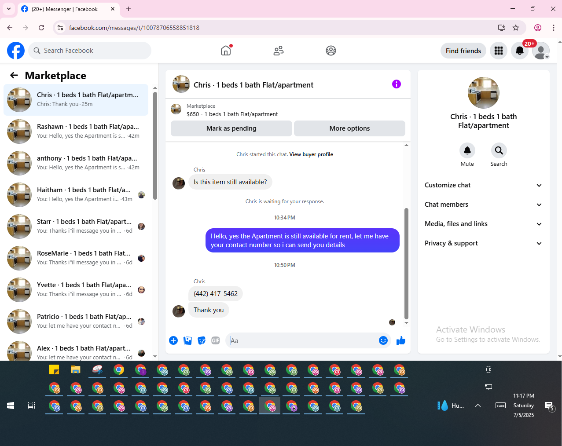This screenshot has height=446, width=562.
Task: Click Find friends button
Action: click(463, 51)
